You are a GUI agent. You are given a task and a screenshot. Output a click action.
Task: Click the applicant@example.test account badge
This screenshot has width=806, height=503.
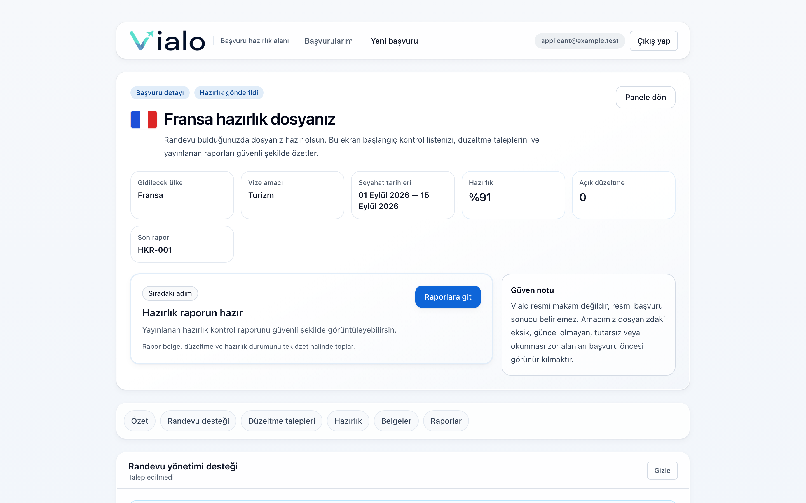(580, 41)
